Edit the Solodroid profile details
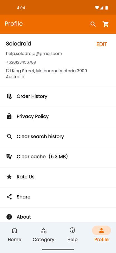Screen dimensions: 116x253 tap(102, 44)
